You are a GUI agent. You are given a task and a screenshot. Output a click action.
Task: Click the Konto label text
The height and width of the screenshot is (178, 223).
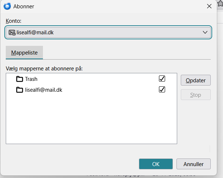click(14, 21)
